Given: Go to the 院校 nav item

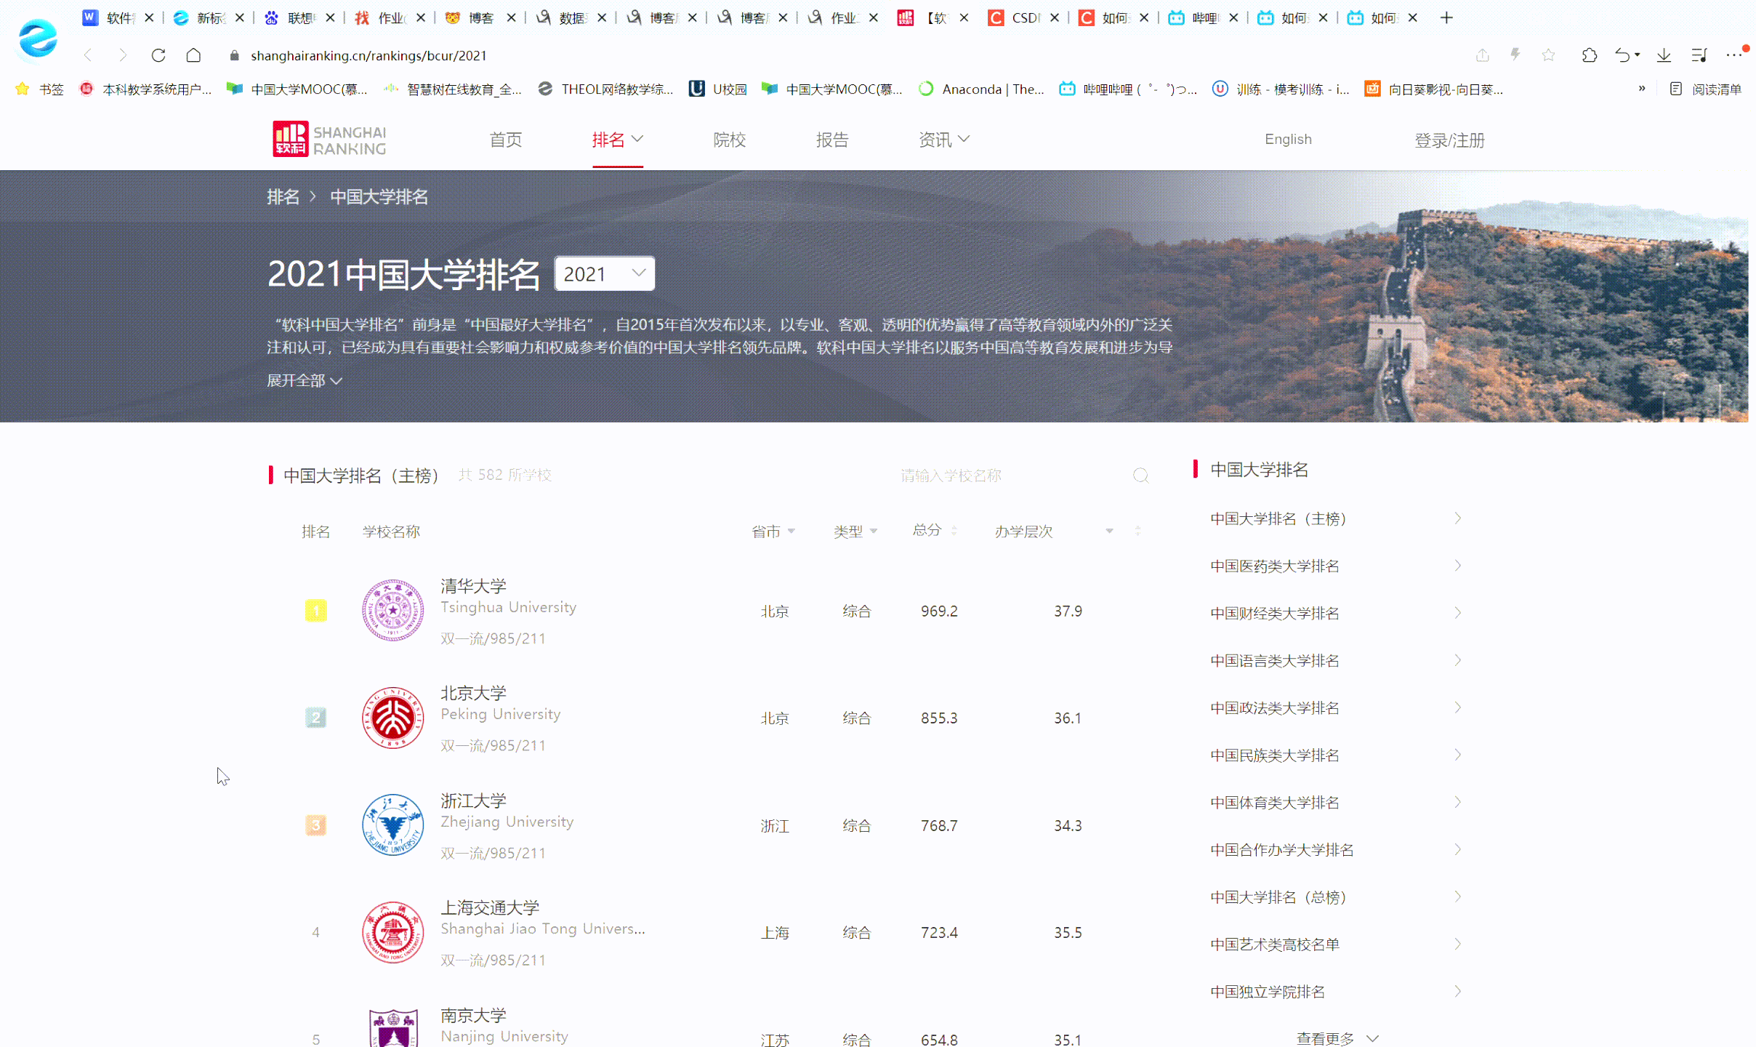Looking at the screenshot, I should click(729, 140).
